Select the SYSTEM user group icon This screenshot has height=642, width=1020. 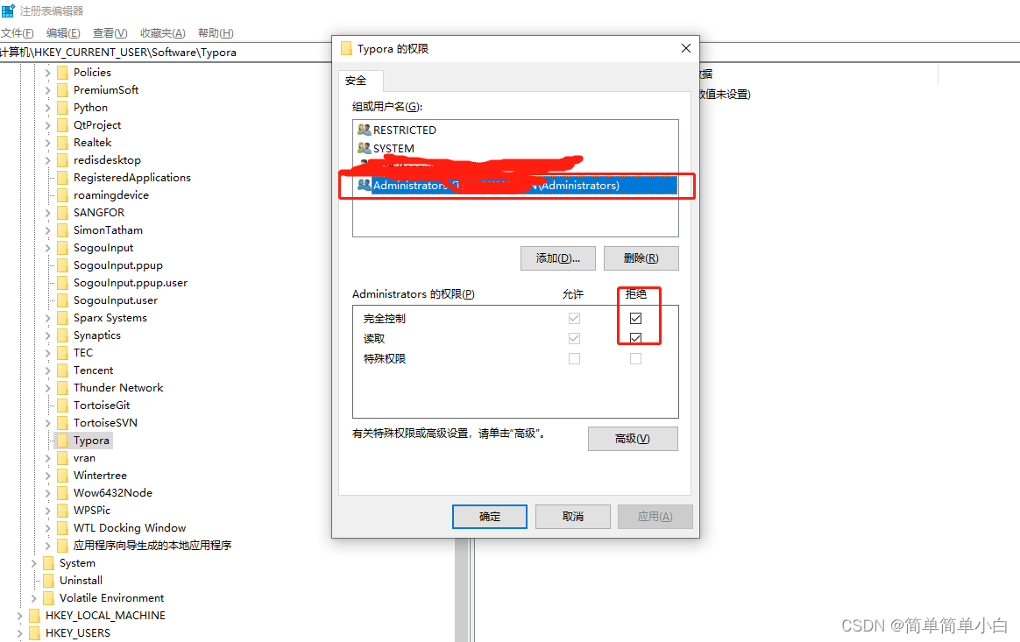click(x=365, y=148)
